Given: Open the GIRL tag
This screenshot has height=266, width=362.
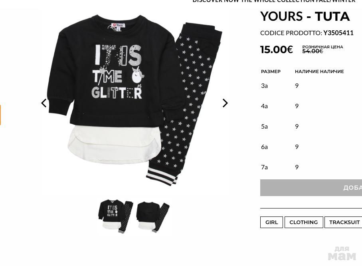Looking at the screenshot, I should 271,222.
